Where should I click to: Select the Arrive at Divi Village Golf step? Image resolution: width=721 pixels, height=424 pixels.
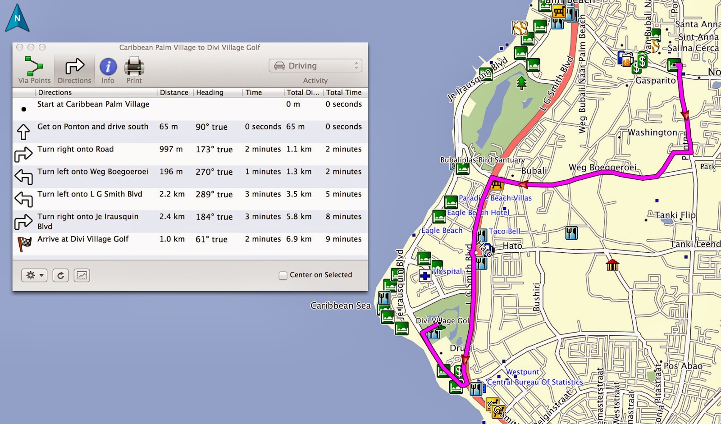[x=190, y=244]
